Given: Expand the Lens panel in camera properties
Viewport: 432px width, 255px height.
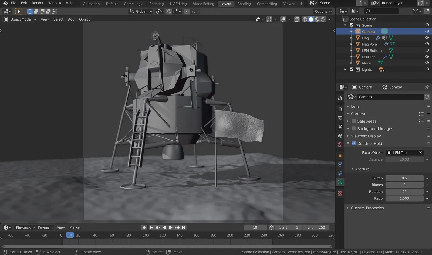Looking at the screenshot, I should pos(355,106).
